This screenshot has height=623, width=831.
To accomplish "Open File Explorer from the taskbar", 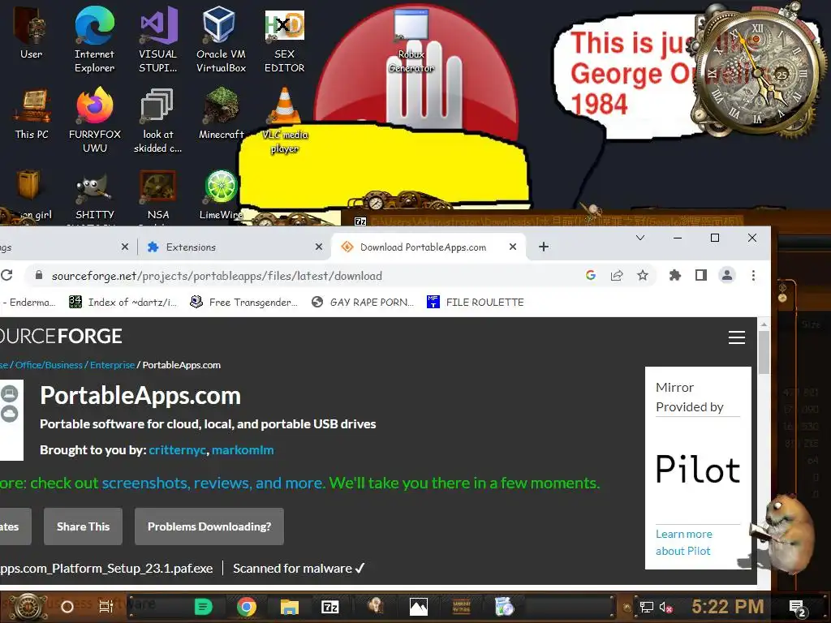I will coord(290,607).
